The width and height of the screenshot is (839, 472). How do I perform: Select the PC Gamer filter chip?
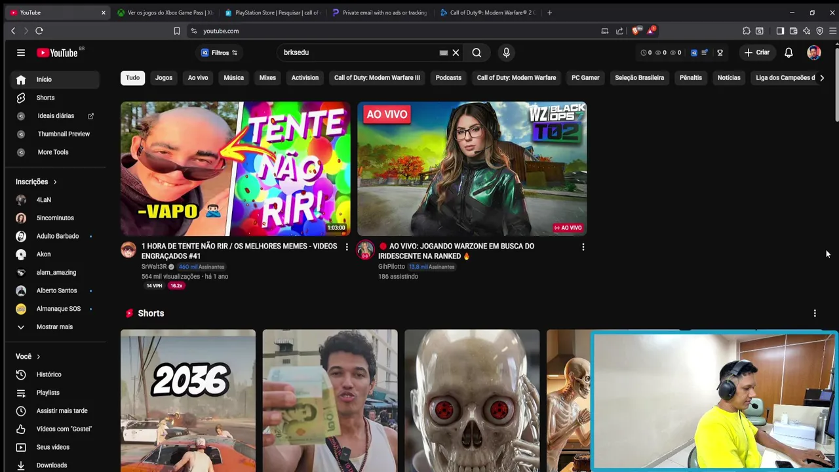(x=585, y=77)
